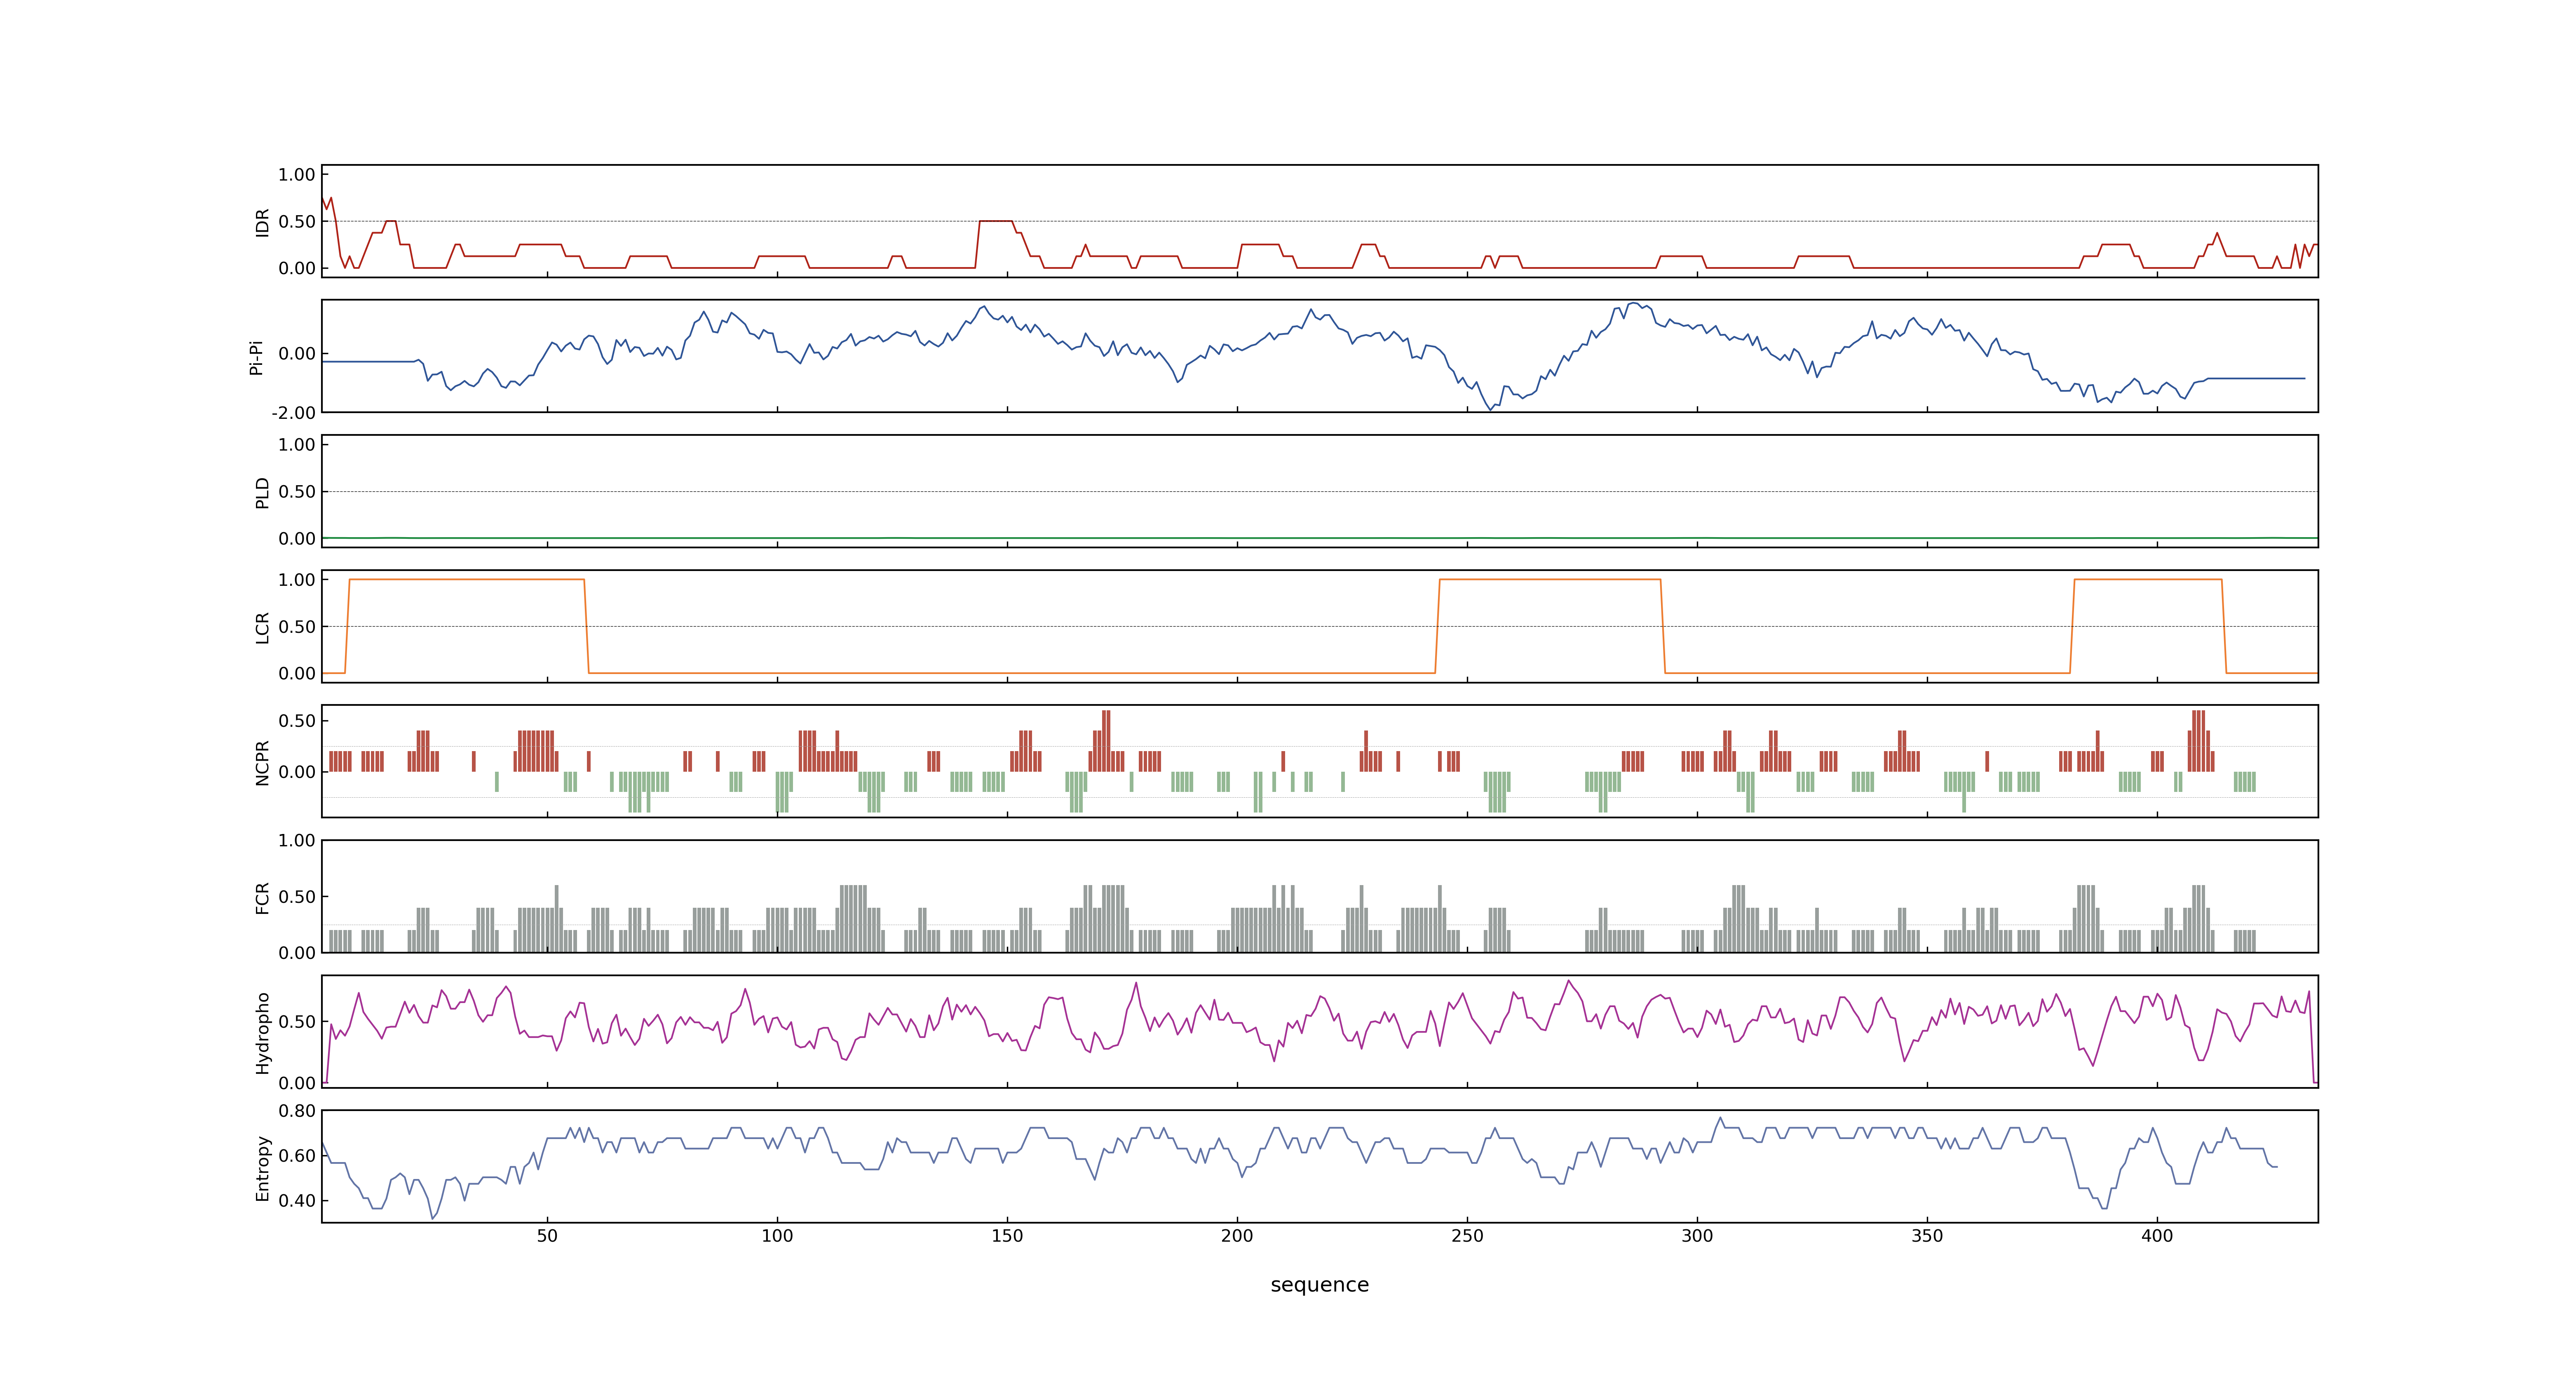Click the NCPR y-axis label
Image resolution: width=2576 pixels, height=1374 pixels.
point(263,763)
